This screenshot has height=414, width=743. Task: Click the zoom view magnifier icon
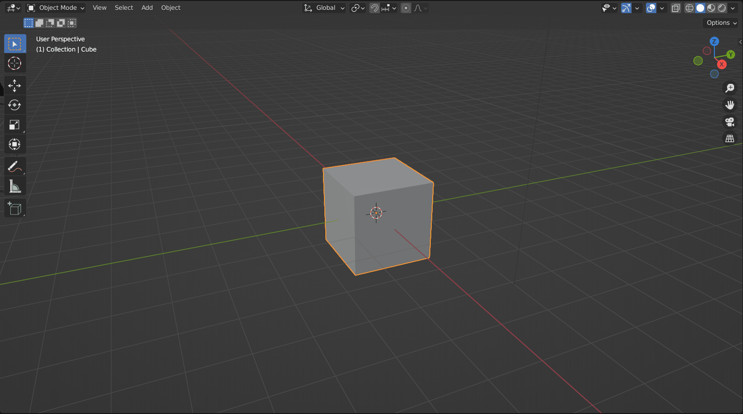point(730,88)
